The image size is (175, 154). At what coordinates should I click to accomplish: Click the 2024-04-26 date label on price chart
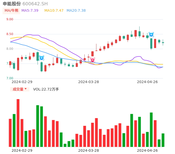click(x=147, y=82)
